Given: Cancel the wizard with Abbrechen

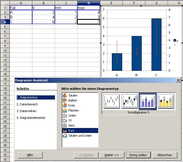Looking at the screenshot, I should 165,155.
